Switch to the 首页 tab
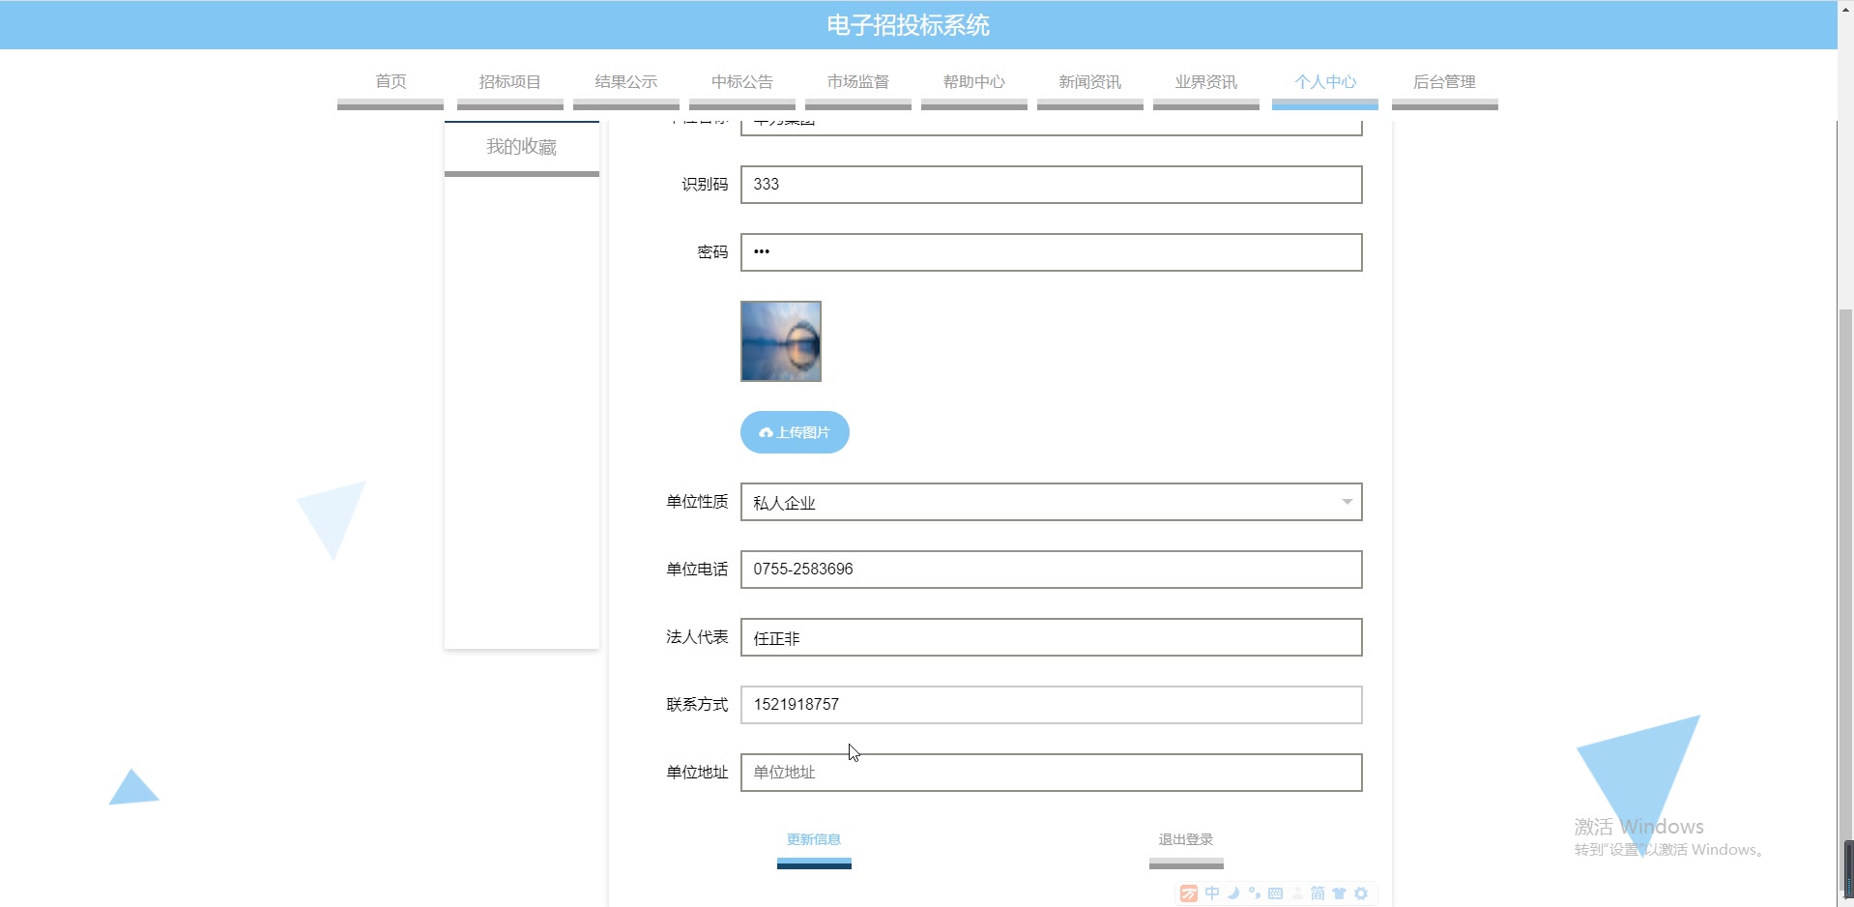This screenshot has width=1854, height=907. 391,82
